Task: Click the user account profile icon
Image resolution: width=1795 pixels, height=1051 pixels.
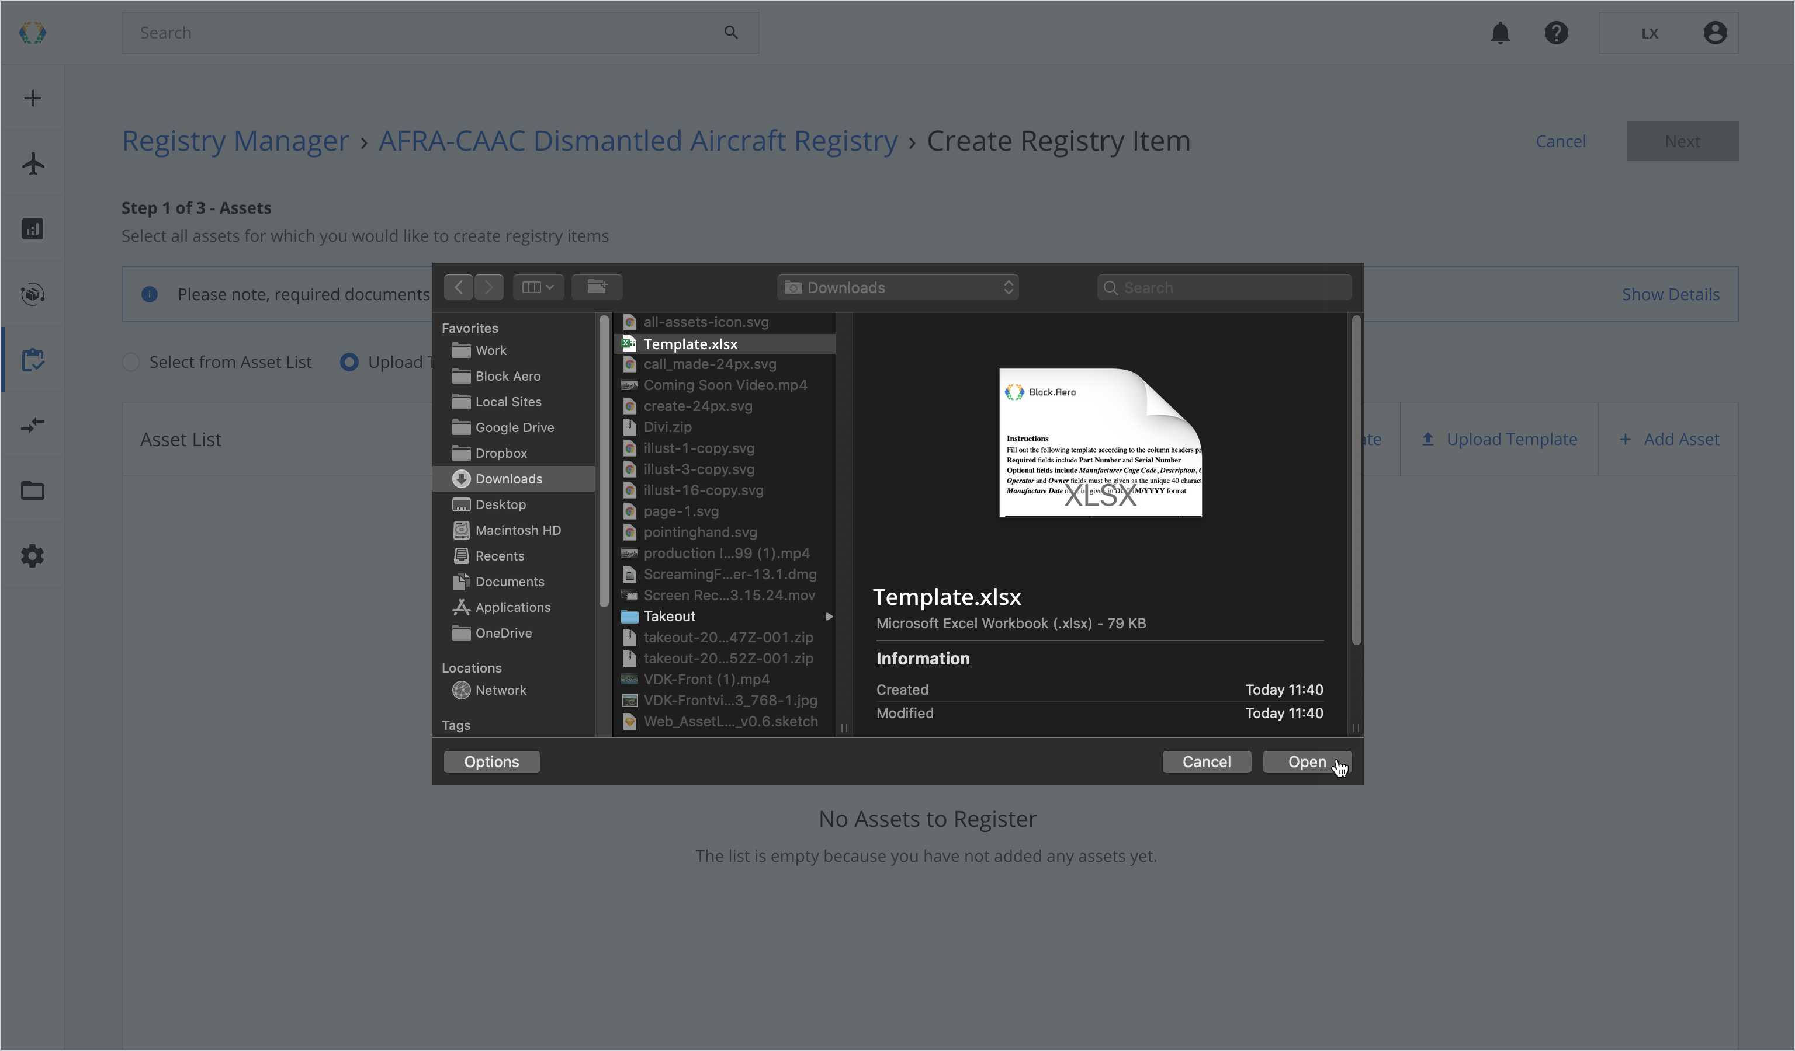Action: [1714, 33]
